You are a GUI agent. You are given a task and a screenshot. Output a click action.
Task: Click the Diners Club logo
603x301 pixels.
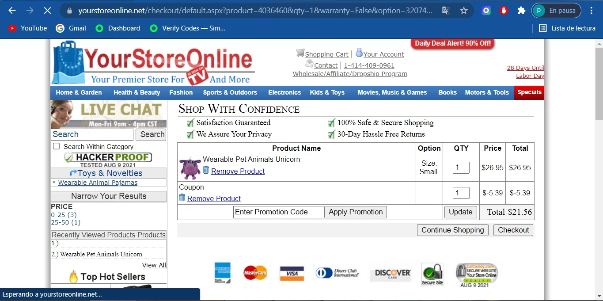(337, 273)
